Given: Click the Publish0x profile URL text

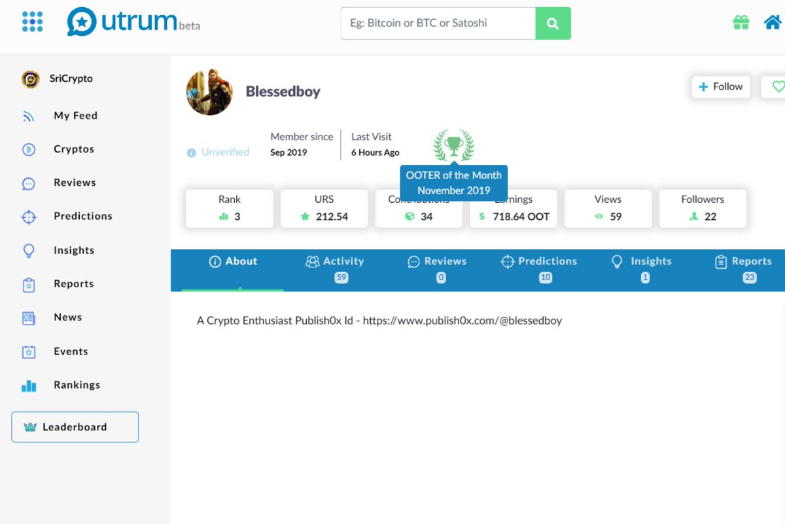Looking at the screenshot, I should tap(462, 321).
